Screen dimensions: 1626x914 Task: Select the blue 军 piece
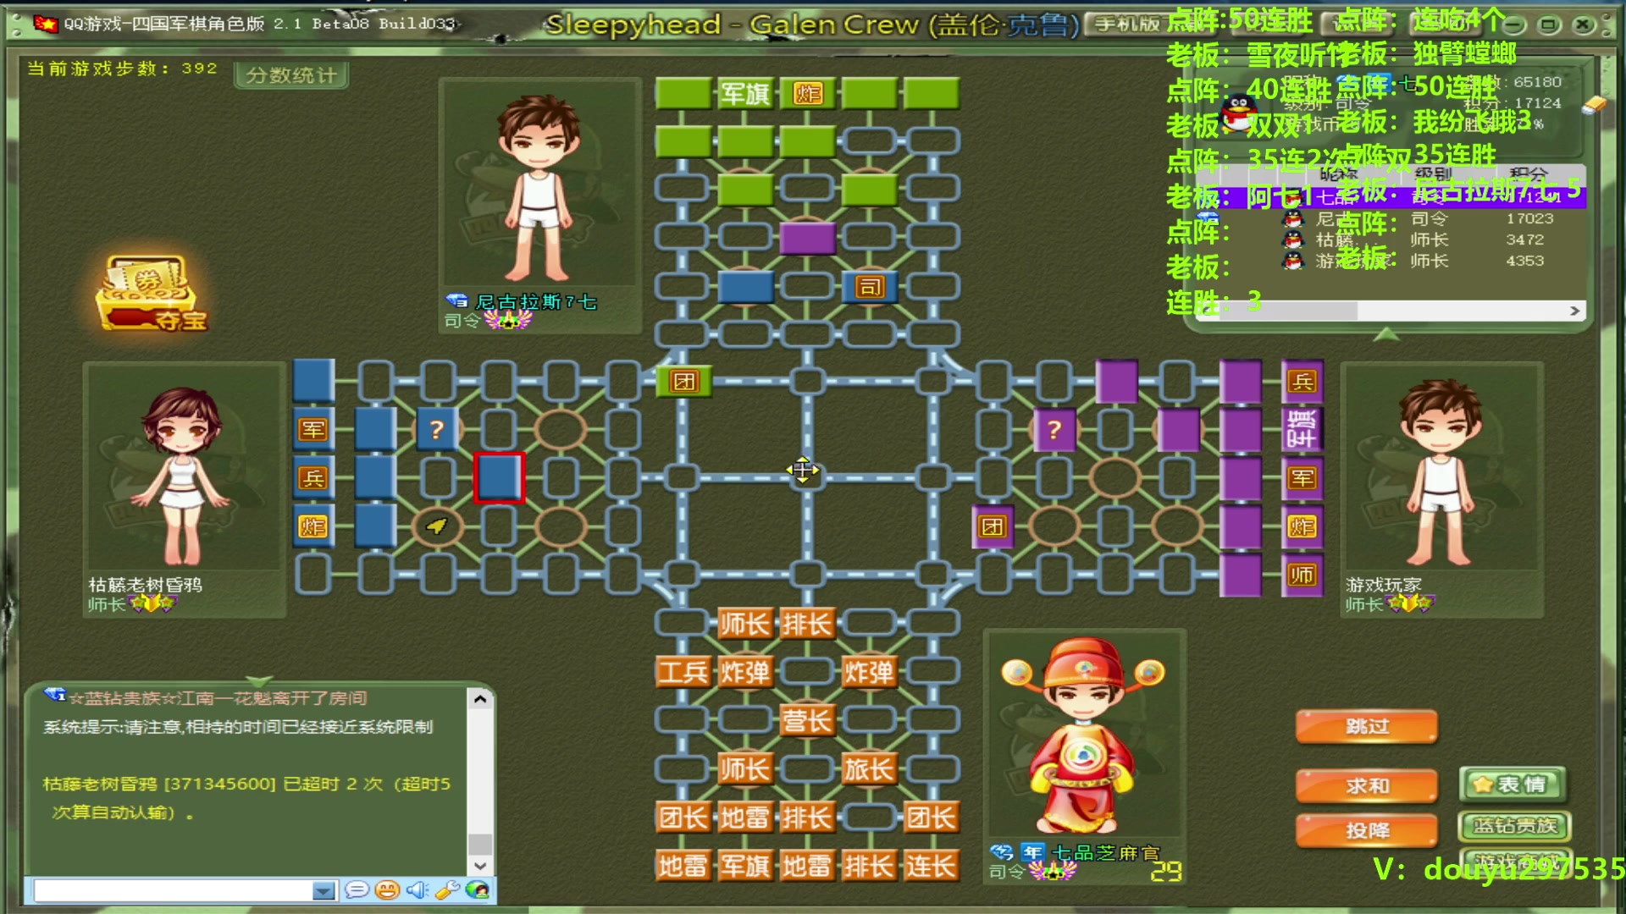pos(313,430)
